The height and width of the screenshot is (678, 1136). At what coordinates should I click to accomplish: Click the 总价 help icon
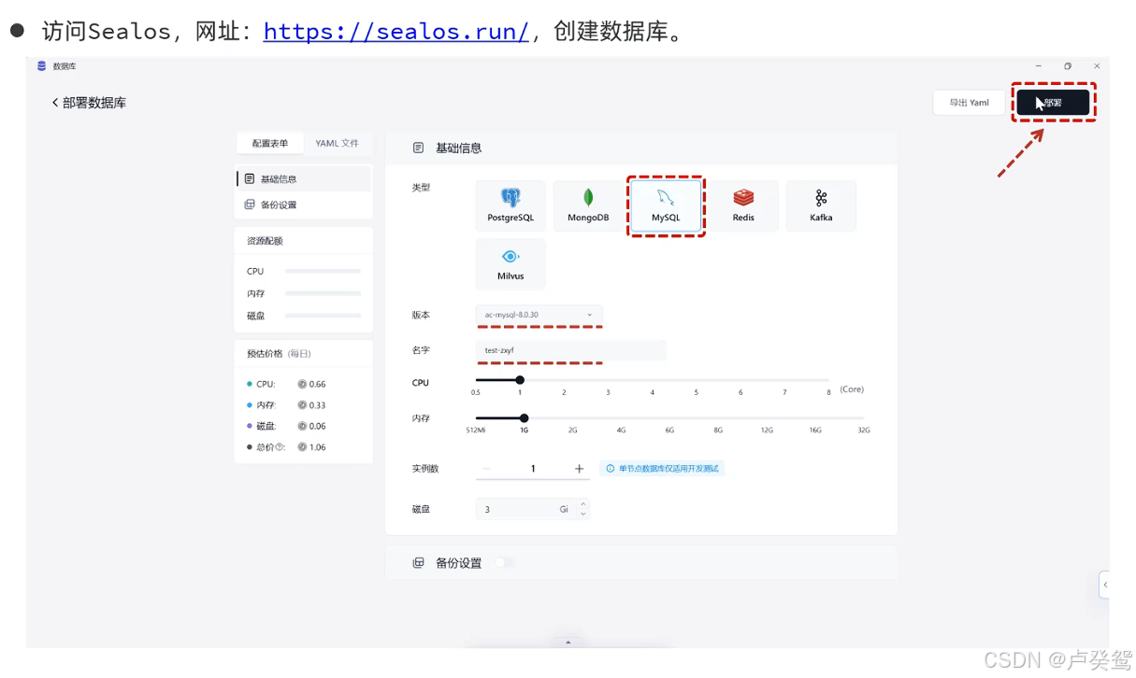coord(280,447)
